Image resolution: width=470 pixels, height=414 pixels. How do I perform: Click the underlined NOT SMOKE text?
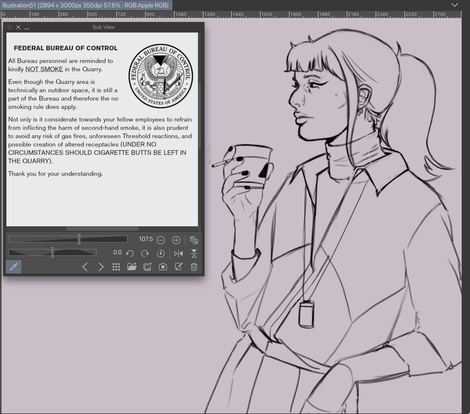tap(44, 69)
